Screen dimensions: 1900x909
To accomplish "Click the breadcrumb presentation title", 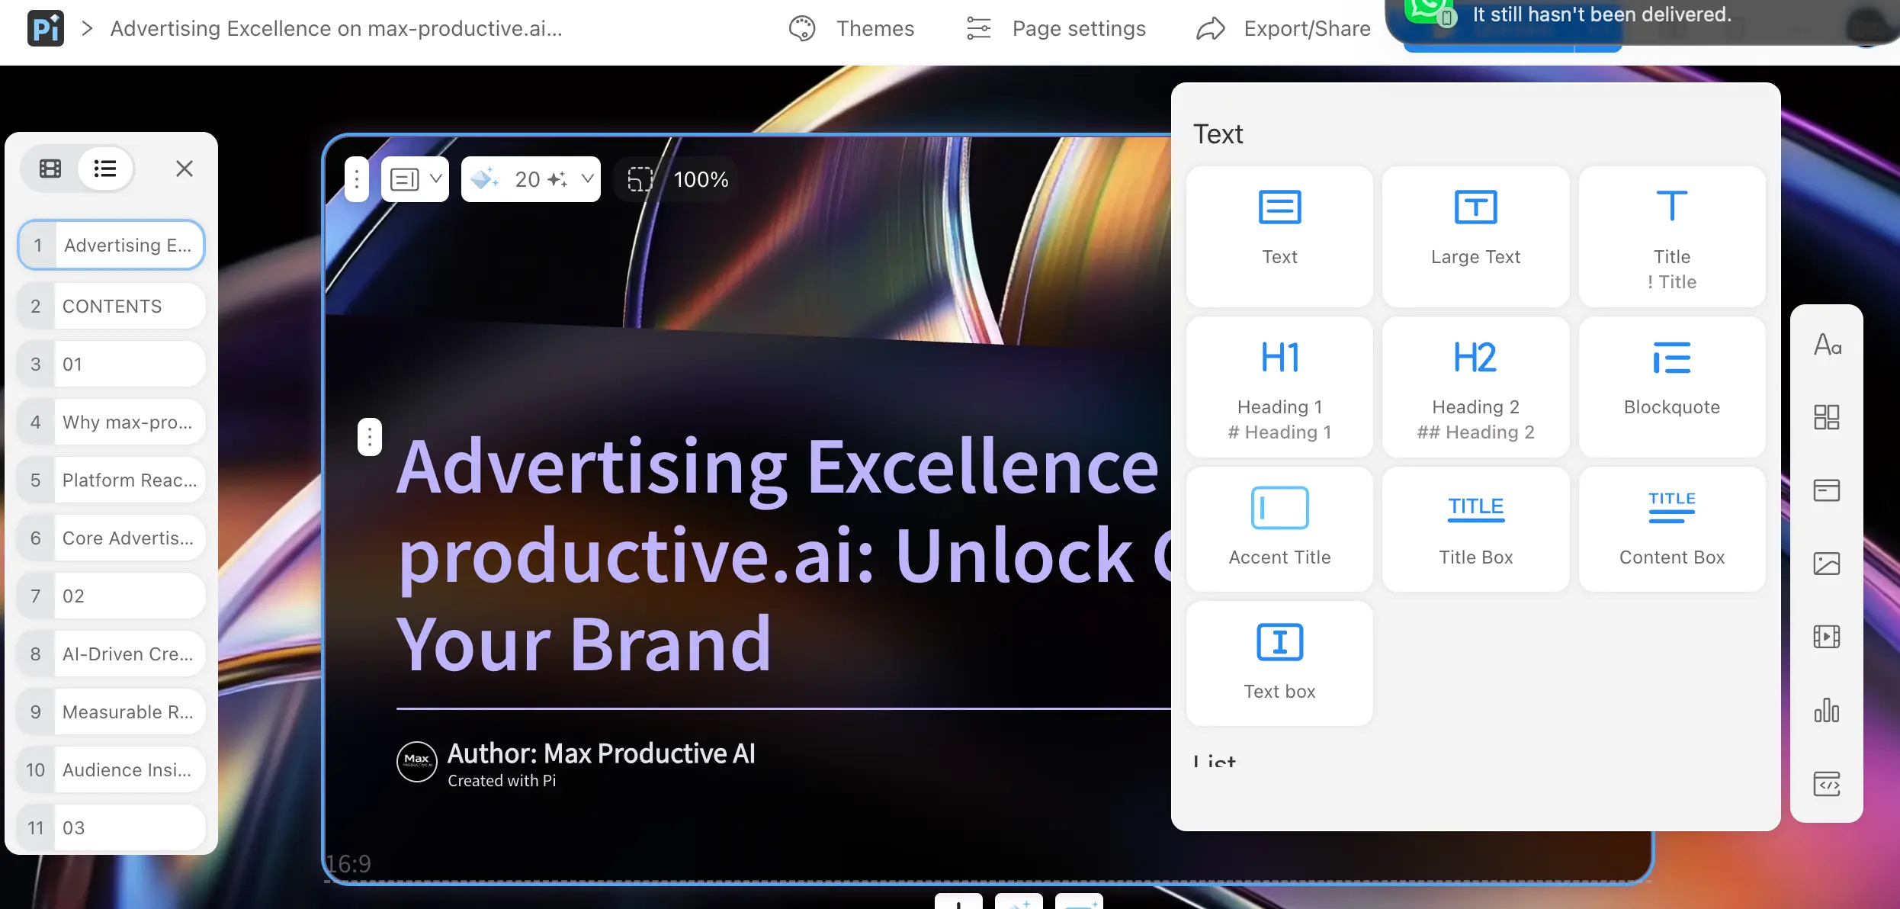I will [x=336, y=29].
